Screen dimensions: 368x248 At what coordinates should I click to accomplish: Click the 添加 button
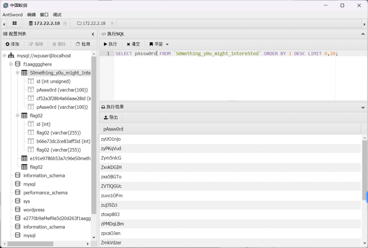13,44
